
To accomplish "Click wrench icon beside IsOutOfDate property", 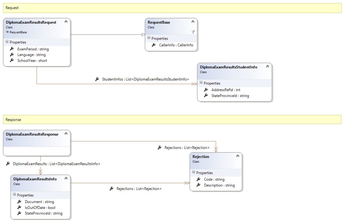I will [19, 207].
